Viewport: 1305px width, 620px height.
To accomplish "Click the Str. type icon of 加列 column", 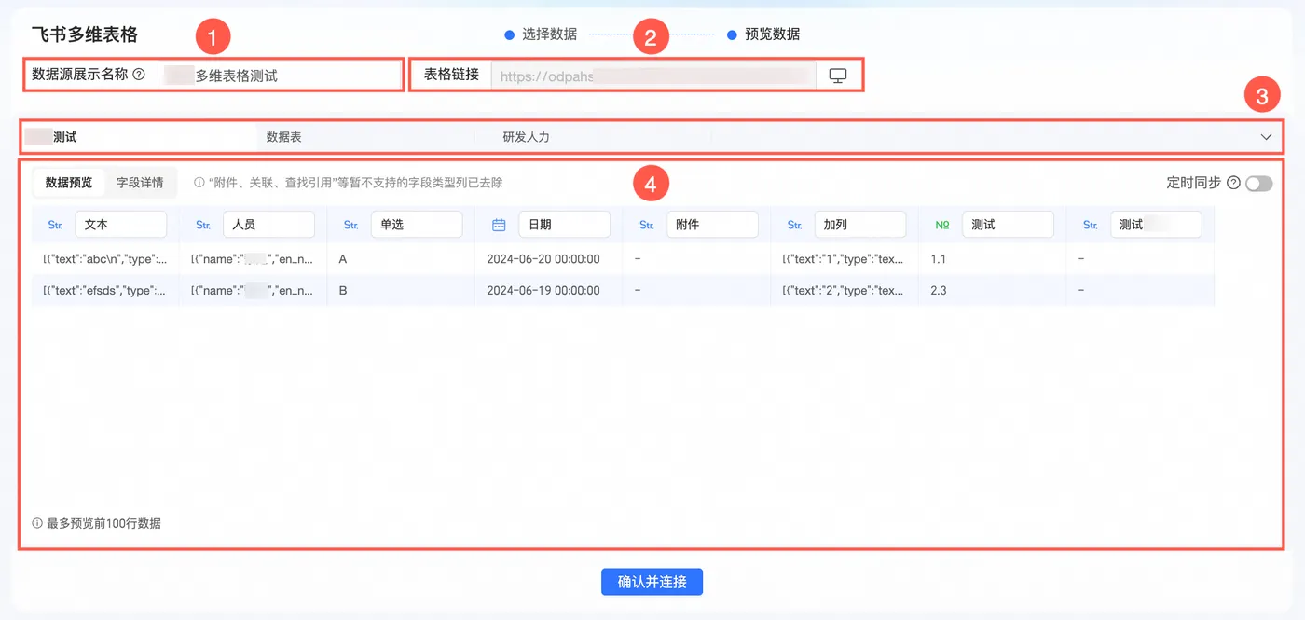I will 794,225.
